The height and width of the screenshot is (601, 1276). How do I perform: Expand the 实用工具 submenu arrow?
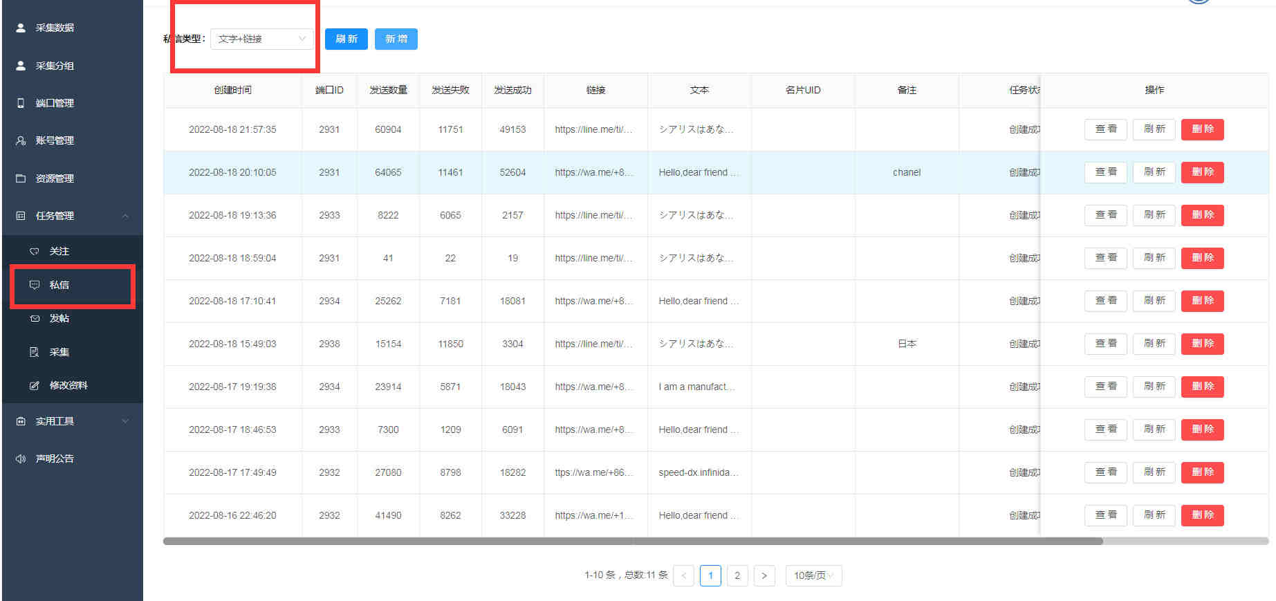coord(125,421)
